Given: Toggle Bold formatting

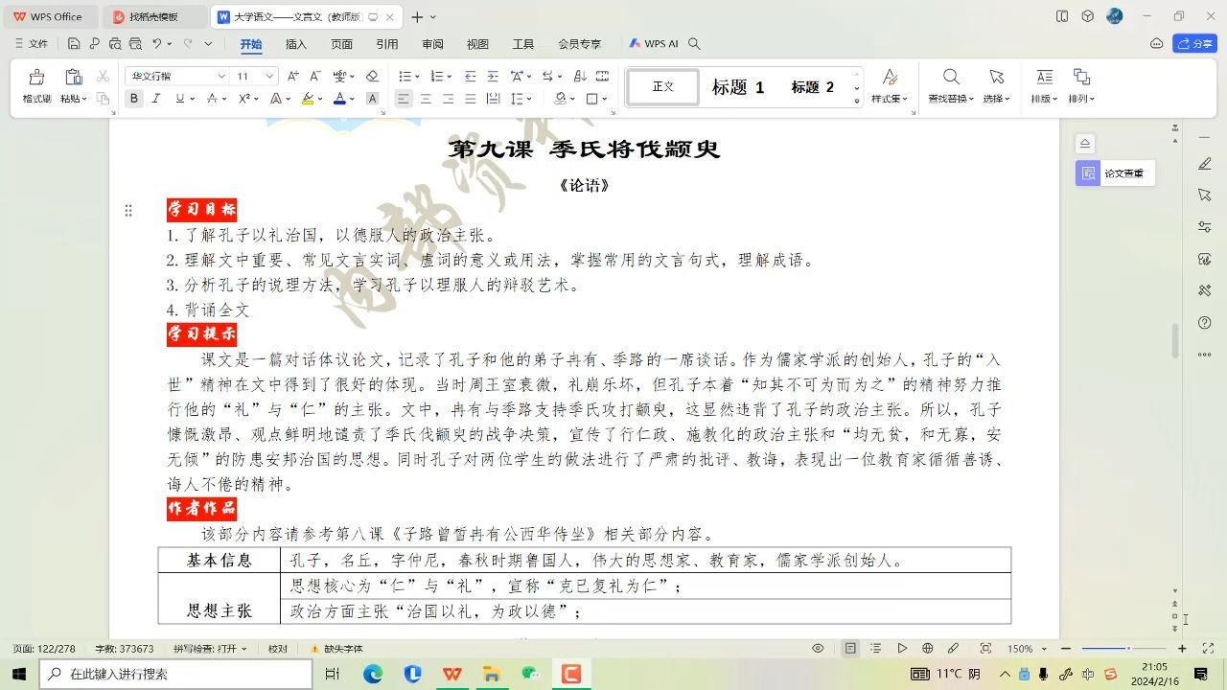Looking at the screenshot, I should coord(134,98).
